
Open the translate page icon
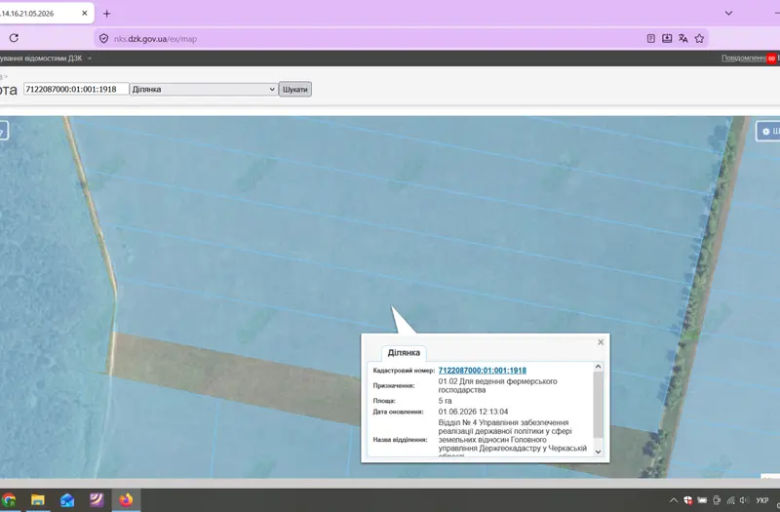pyautogui.click(x=683, y=38)
